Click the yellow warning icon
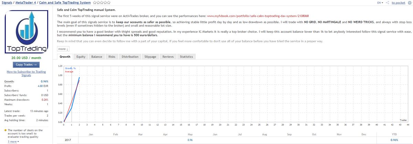The width and height of the screenshot is (413, 144). coord(5,130)
